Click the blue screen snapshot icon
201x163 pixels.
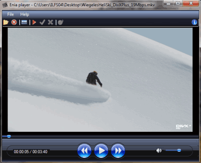point(24,22)
